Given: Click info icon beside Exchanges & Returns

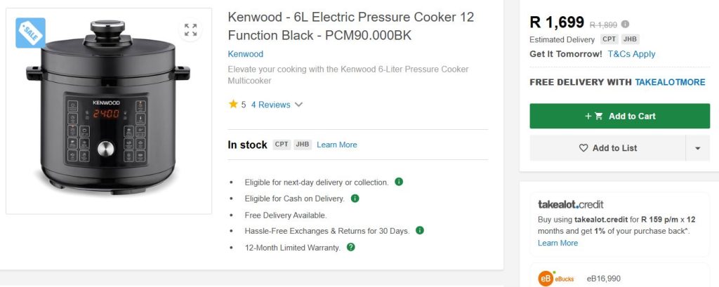Looking at the screenshot, I should pyautogui.click(x=419, y=230).
